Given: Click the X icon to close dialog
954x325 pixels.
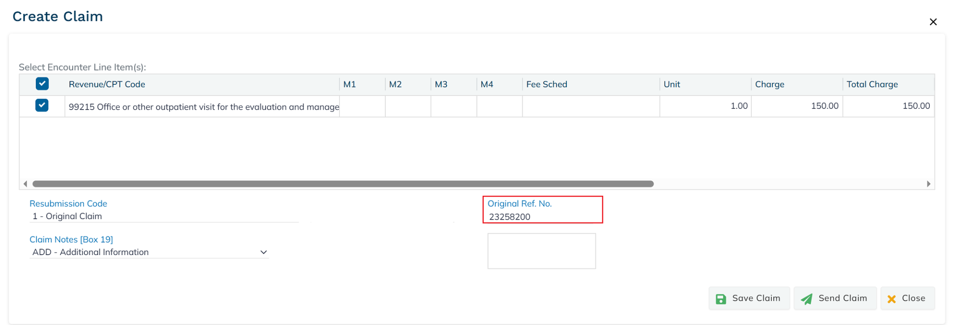Looking at the screenshot, I should (x=933, y=22).
